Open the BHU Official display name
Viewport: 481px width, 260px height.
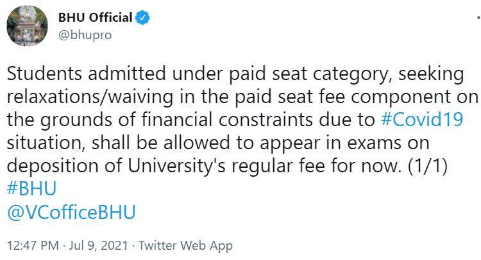coord(95,17)
